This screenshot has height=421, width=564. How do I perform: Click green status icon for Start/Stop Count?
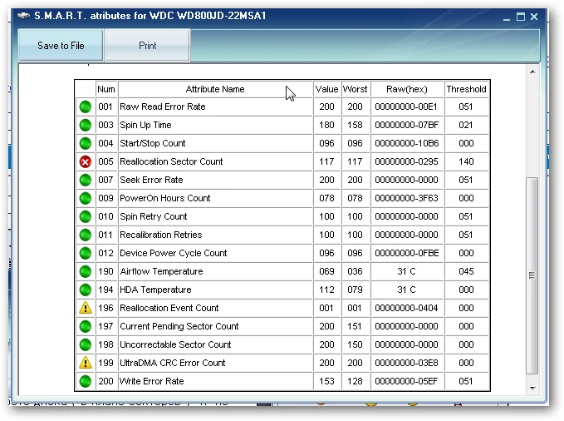coord(86,143)
